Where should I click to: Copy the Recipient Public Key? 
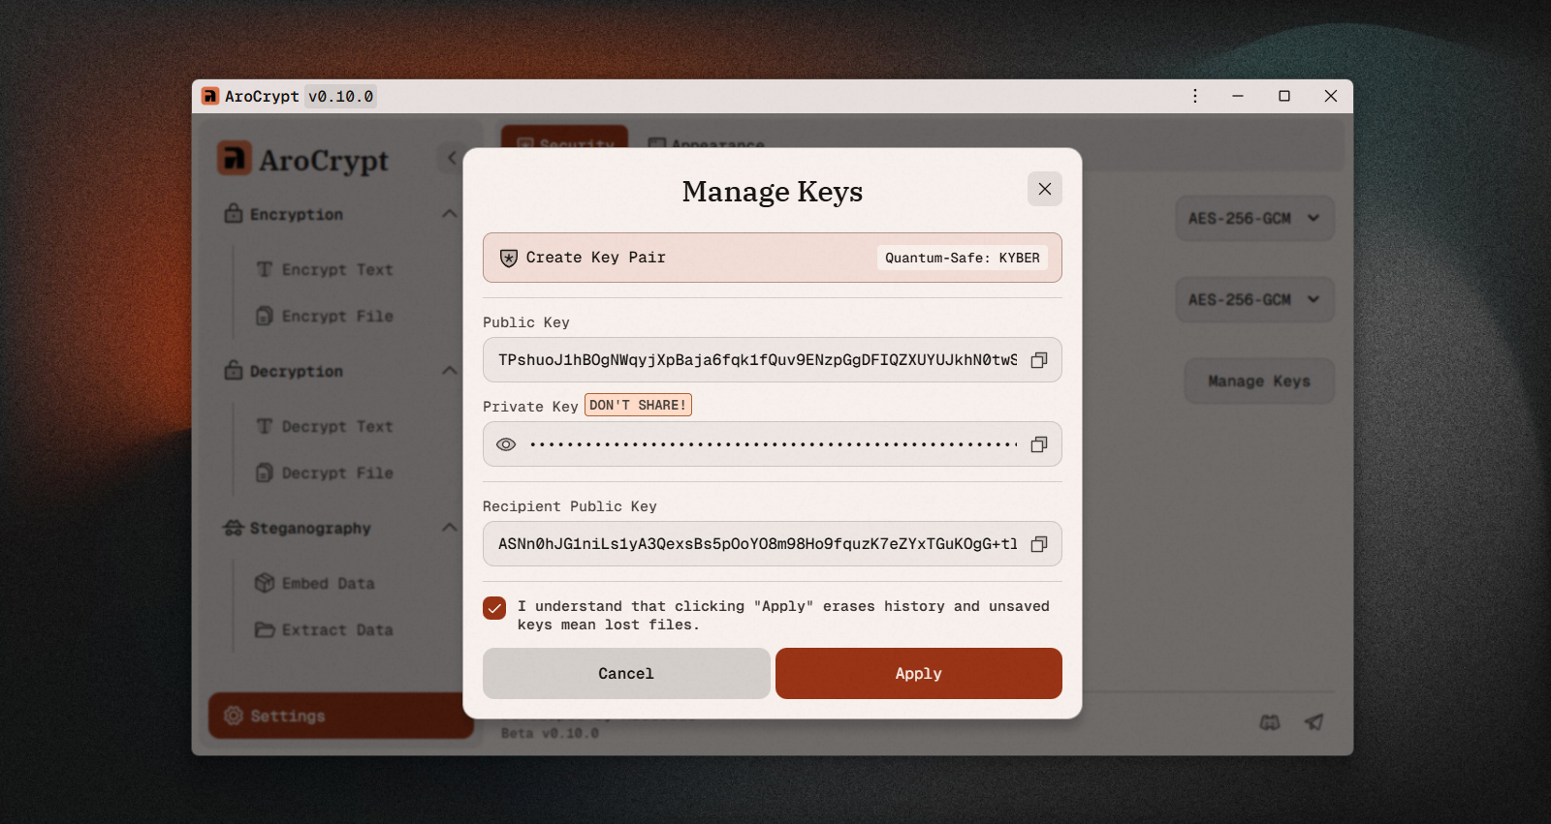point(1038,544)
